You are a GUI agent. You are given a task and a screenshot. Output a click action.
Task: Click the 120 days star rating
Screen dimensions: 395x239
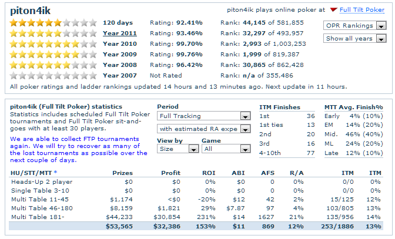[x=53, y=22]
